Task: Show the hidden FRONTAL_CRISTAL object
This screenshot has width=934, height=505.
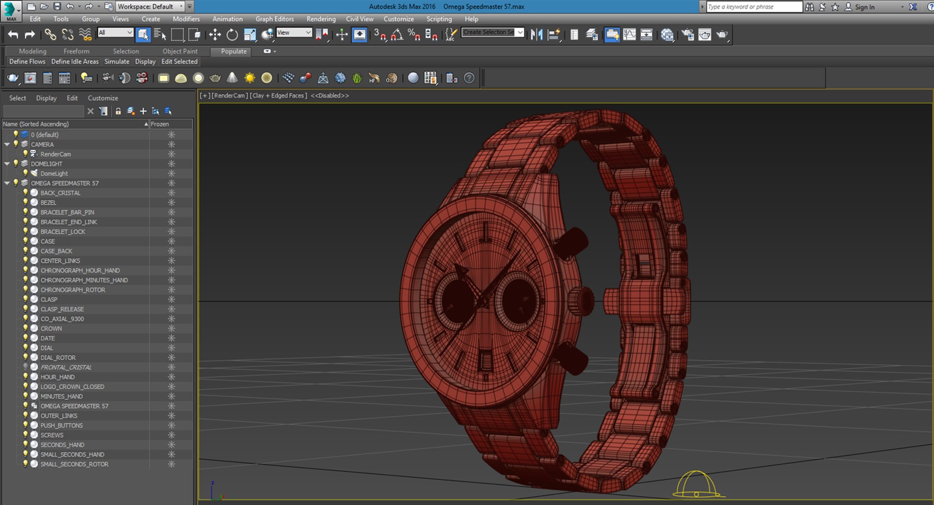Action: (25, 367)
